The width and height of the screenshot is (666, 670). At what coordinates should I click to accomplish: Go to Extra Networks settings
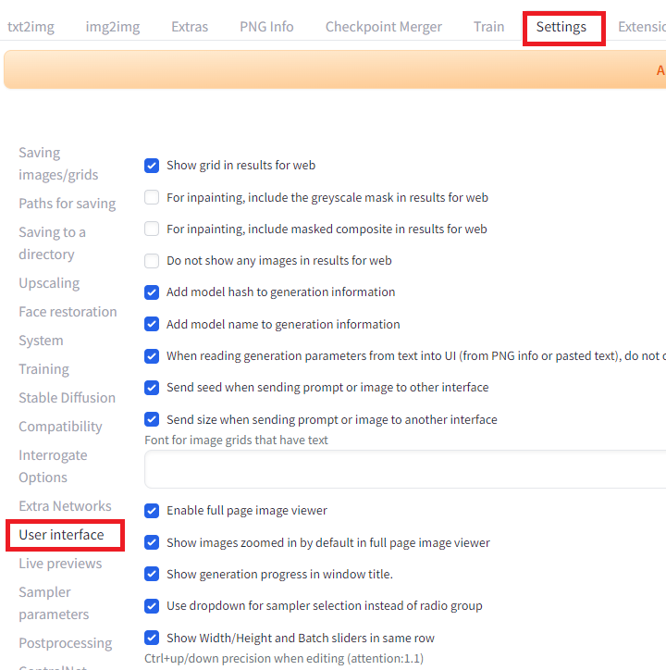[x=65, y=506]
